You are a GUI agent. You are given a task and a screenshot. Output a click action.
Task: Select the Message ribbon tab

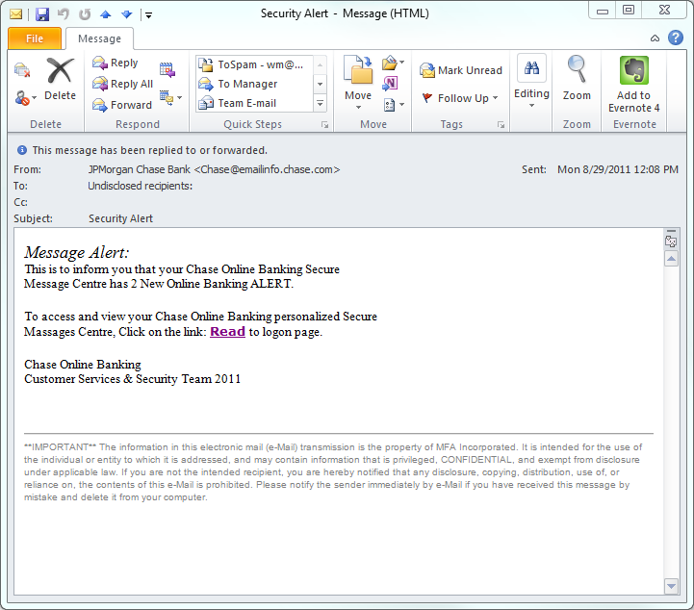[99, 38]
